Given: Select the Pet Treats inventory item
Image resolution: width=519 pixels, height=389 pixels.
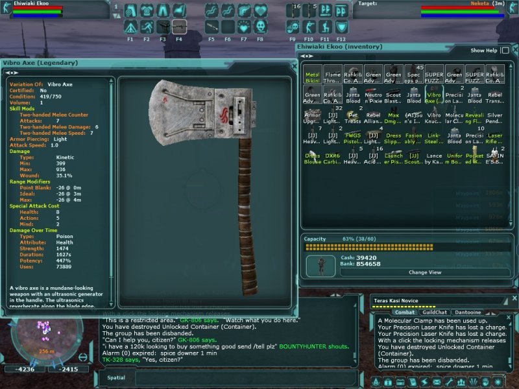Looking at the screenshot, I should pyautogui.click(x=353, y=115).
